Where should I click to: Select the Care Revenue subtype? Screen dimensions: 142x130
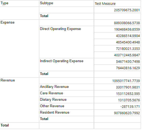[52, 93]
